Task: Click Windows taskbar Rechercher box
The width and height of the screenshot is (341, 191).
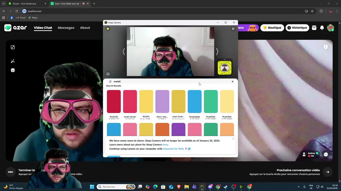Action: coord(116,187)
